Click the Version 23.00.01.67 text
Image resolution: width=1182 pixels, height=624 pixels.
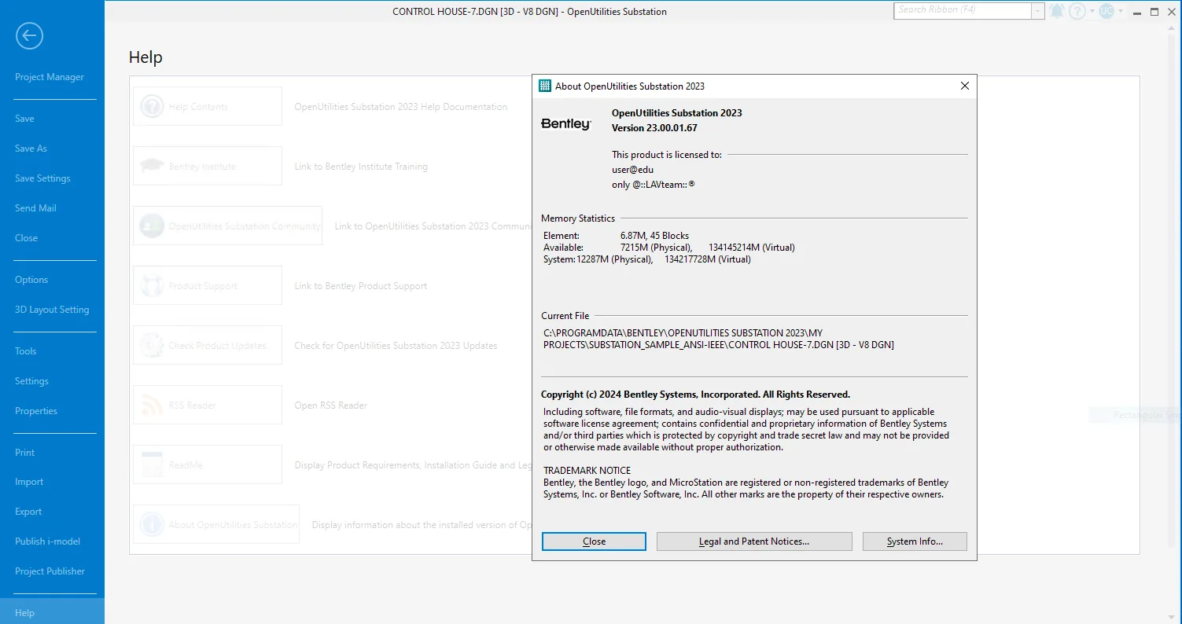pyautogui.click(x=654, y=127)
